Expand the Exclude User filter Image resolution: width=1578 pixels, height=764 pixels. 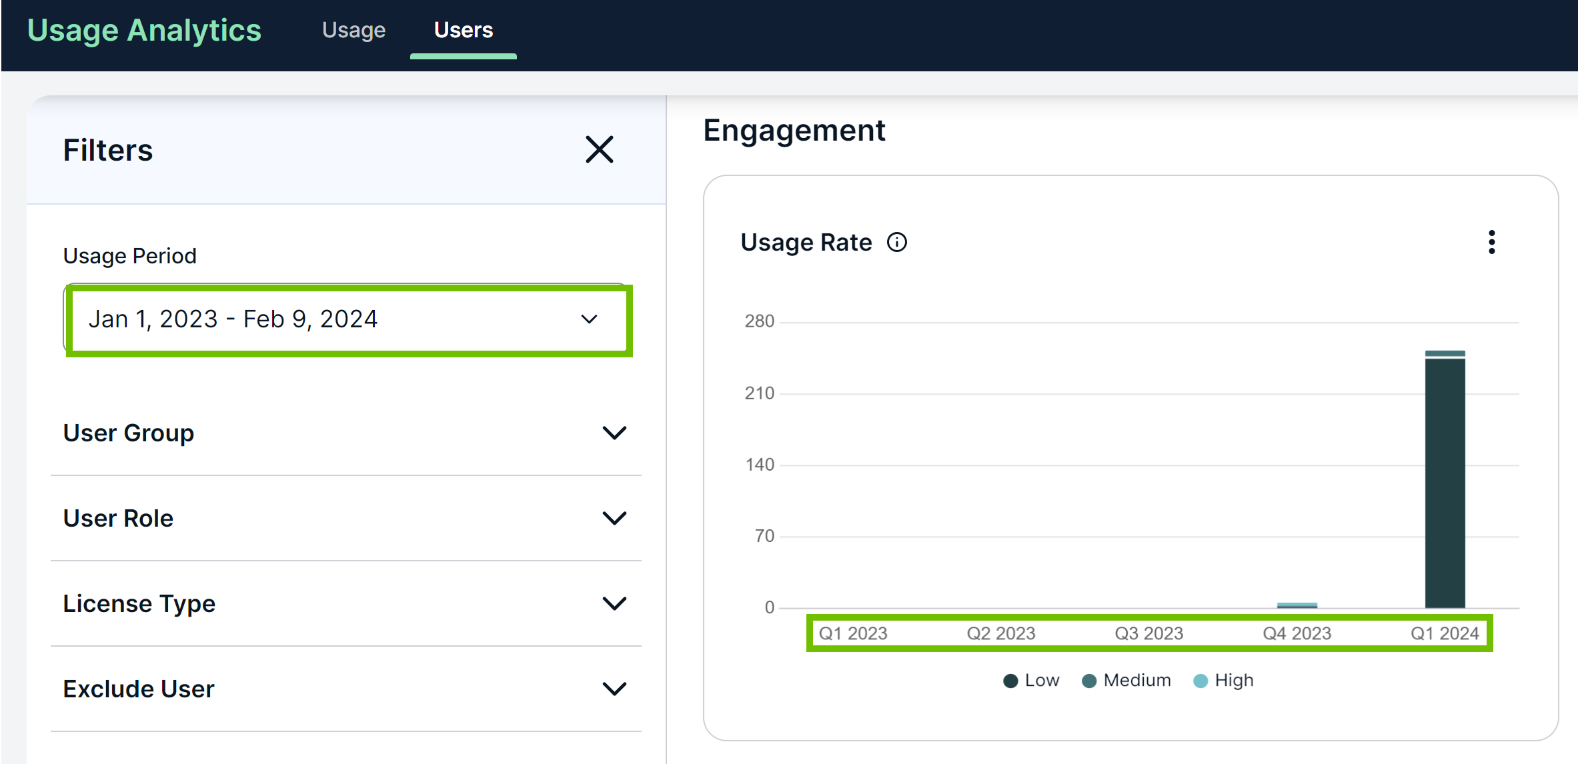(614, 689)
